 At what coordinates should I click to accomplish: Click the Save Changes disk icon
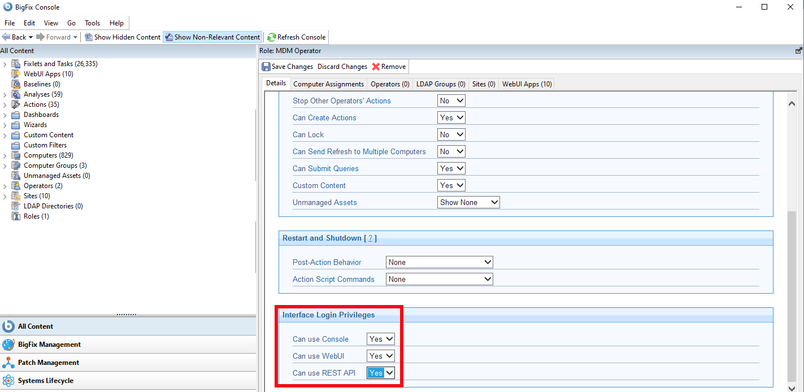266,66
